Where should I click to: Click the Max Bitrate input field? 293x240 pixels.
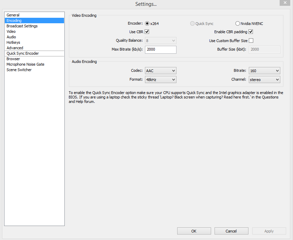point(160,50)
